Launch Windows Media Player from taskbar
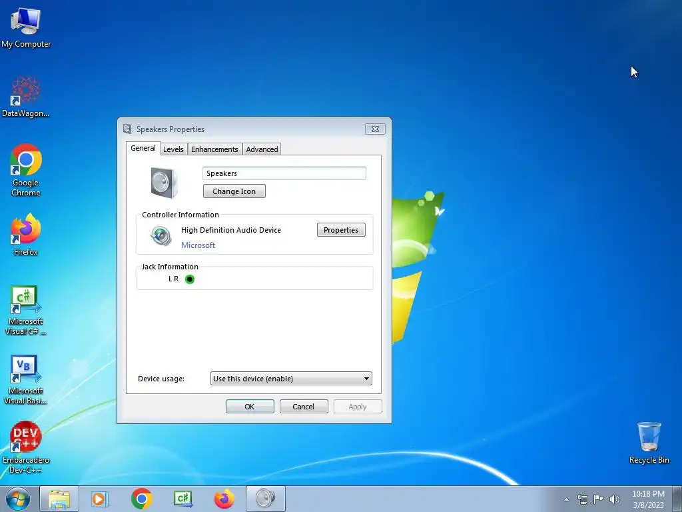Screen dimensions: 682x512 tap(100, 499)
